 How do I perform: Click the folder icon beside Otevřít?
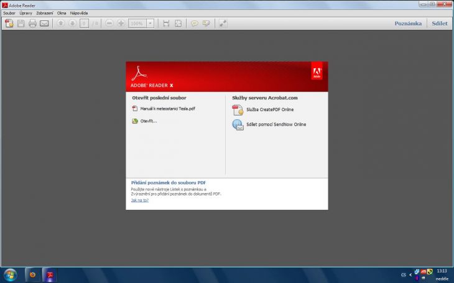pos(135,121)
